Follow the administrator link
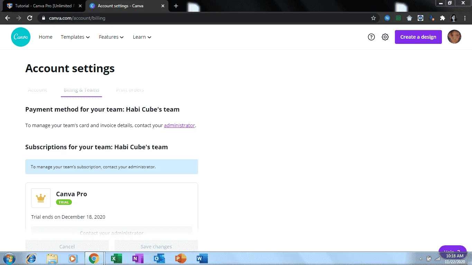The image size is (472, 265). (179, 125)
